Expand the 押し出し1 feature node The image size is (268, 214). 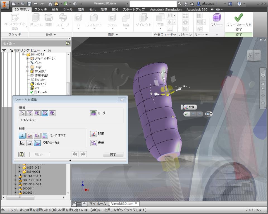(27, 71)
